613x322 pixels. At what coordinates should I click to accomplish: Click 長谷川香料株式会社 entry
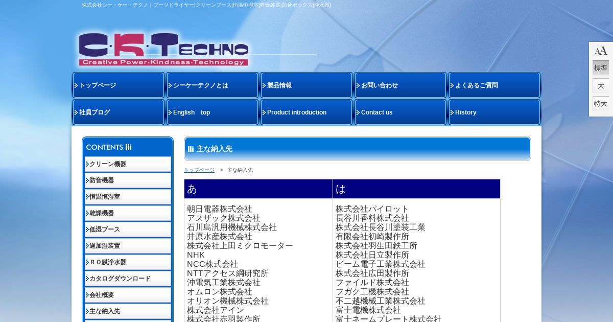coord(372,218)
